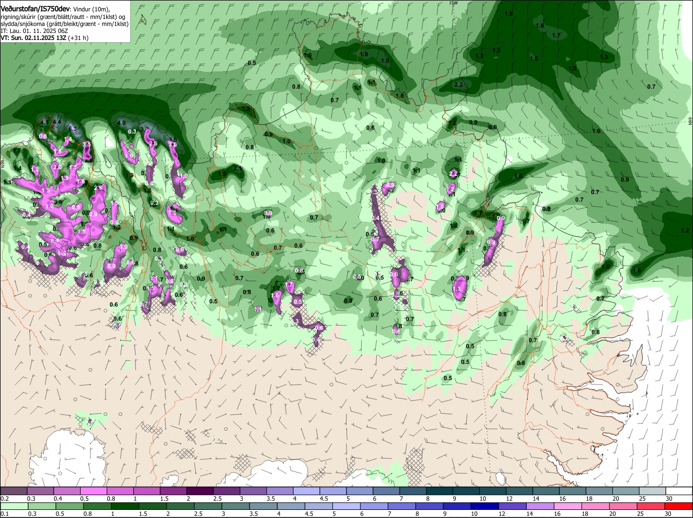This screenshot has height=518, width=693.
Task: Pick the grey-purple snow swatch labeled 0.2
Action: pyautogui.click(x=14, y=490)
